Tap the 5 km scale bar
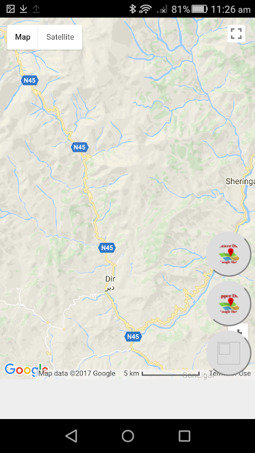The height and width of the screenshot is (453, 255). [x=162, y=373]
